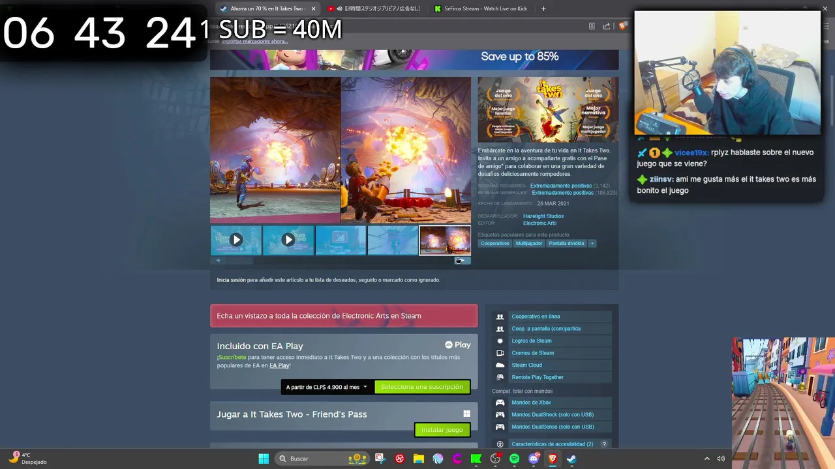Open the Electronic Arts publisher link

click(539, 223)
